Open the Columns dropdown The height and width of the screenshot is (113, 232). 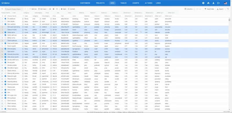(x=189, y=9)
